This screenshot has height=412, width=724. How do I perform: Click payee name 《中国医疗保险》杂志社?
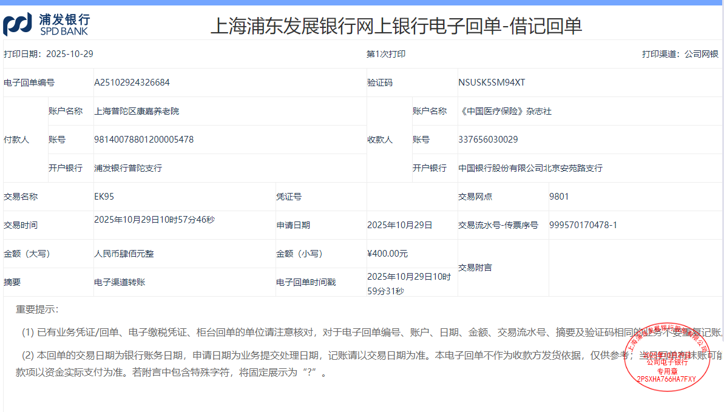click(x=505, y=111)
